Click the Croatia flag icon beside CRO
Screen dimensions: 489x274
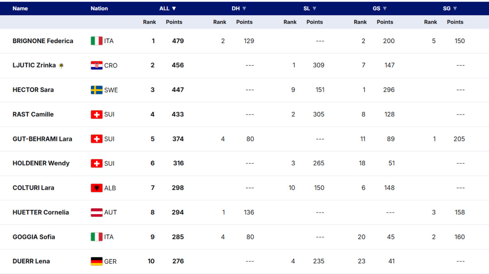click(x=97, y=66)
